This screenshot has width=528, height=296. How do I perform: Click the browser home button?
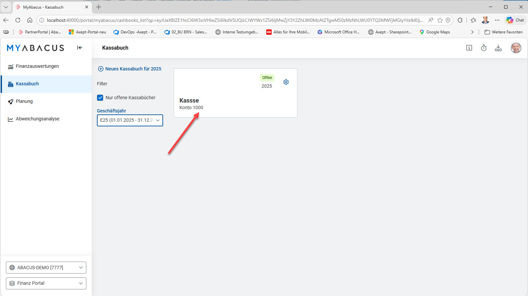tap(30, 20)
